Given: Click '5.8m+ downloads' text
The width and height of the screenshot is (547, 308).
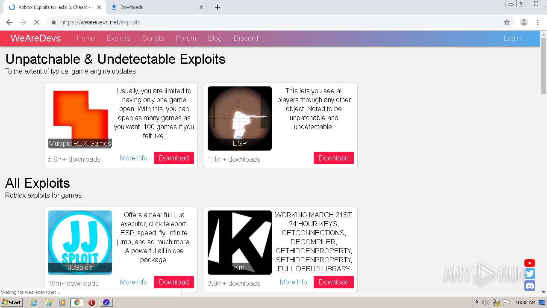Looking at the screenshot, I should pos(74,159).
